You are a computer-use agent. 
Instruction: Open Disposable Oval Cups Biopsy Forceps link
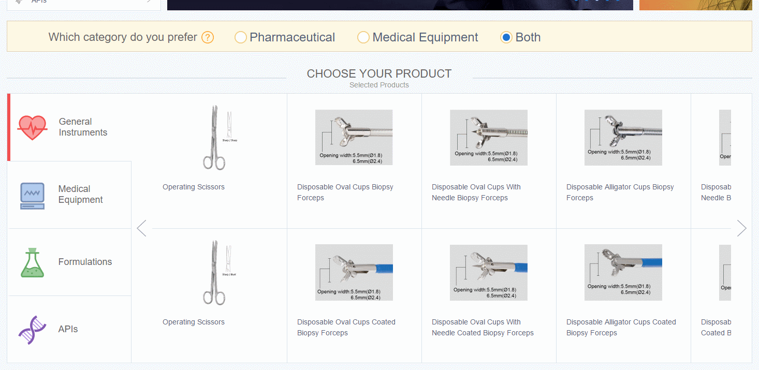(x=345, y=192)
